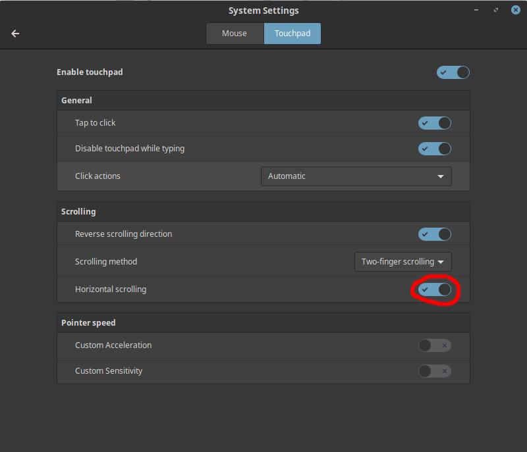
Task: Switch off Horizontal scrolling
Action: 435,289
